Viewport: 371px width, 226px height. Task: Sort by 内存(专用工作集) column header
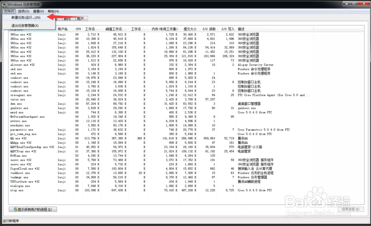[x=163, y=29]
